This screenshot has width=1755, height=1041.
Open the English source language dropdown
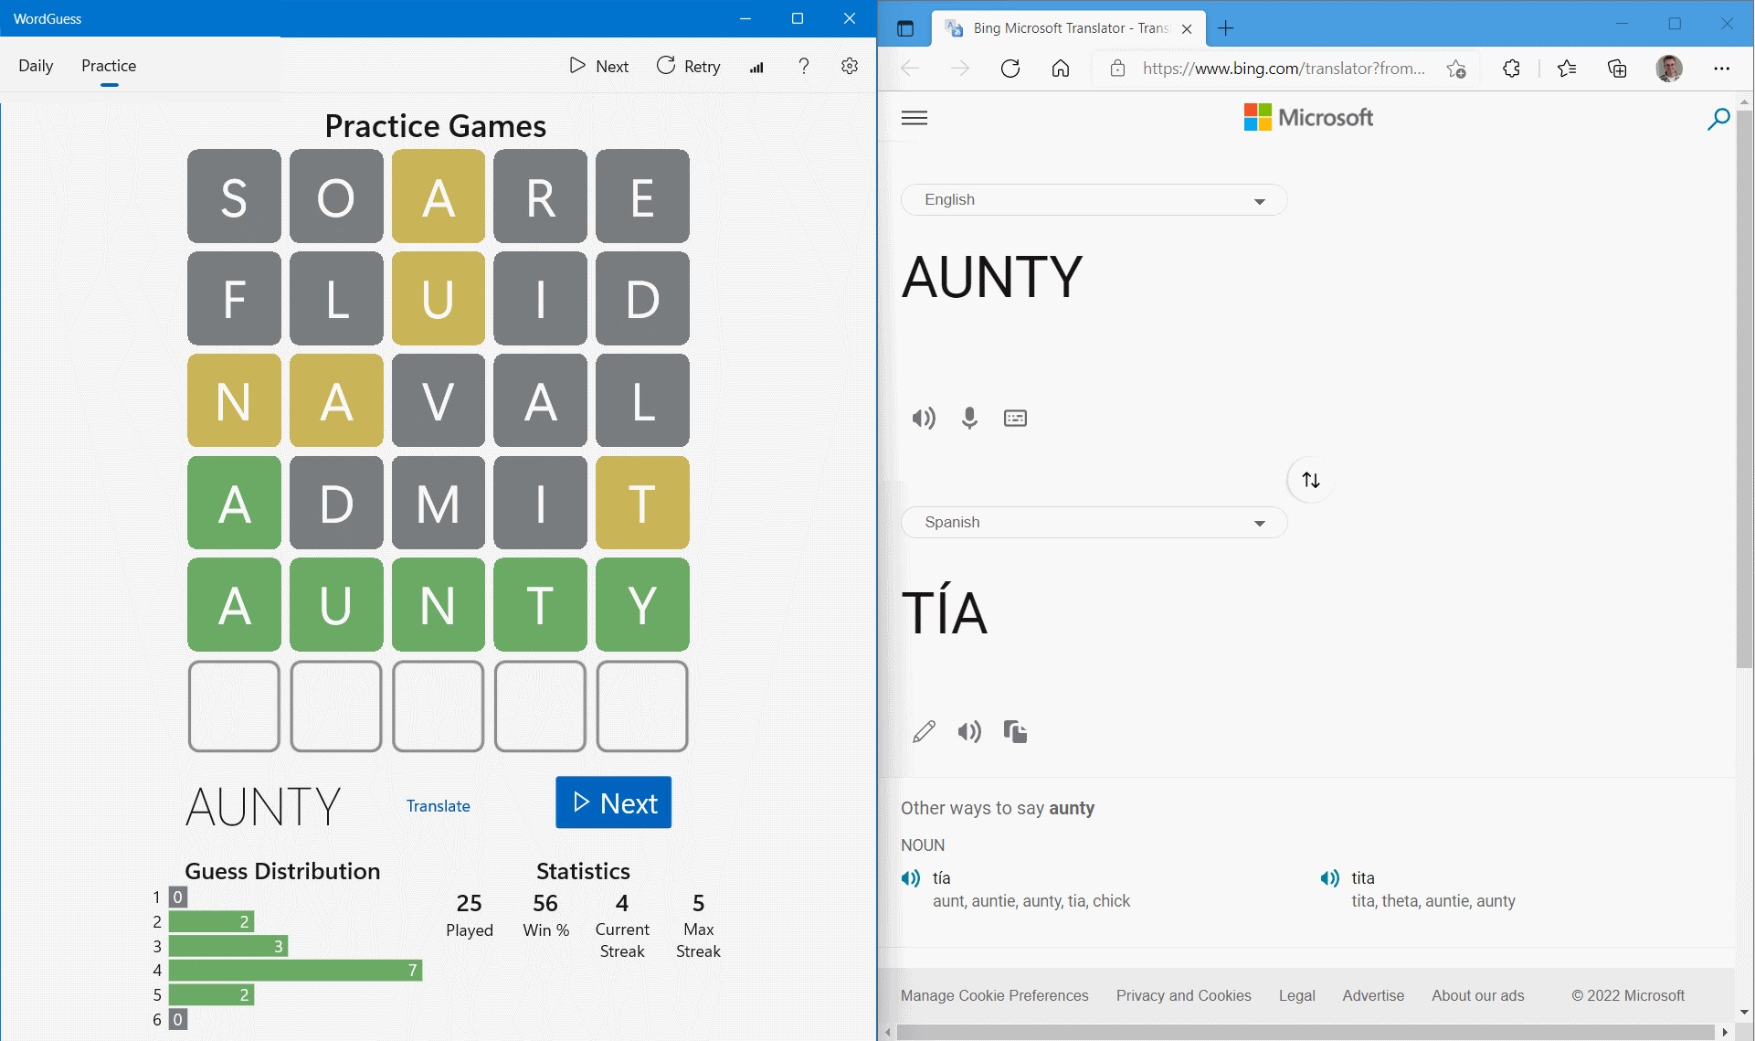(x=1093, y=199)
